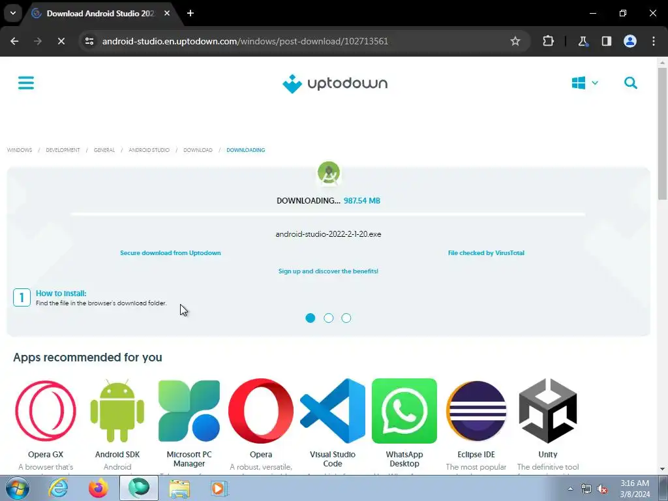Select the second carousel dot
Viewport: 668px width, 501px height.
[x=329, y=318]
